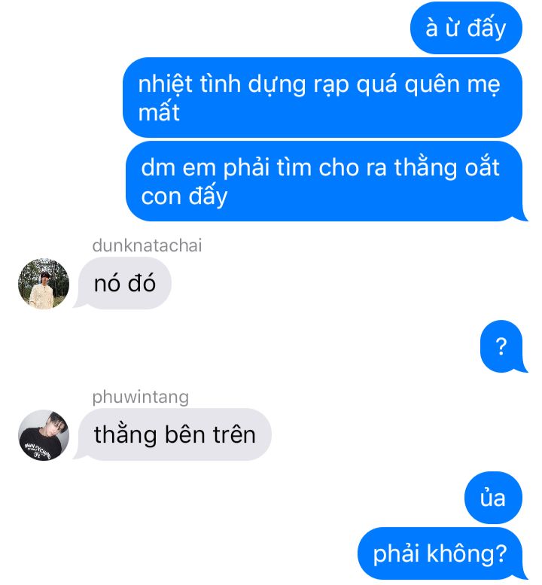The width and height of the screenshot is (542, 585).
Task: Select the blue "ủa" message bubble
Action: (493, 498)
